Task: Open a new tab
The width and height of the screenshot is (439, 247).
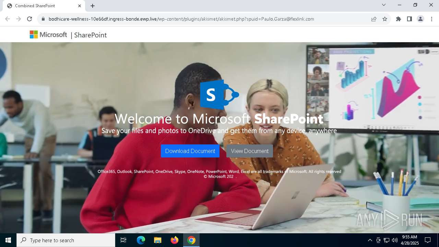Action: pos(93,6)
